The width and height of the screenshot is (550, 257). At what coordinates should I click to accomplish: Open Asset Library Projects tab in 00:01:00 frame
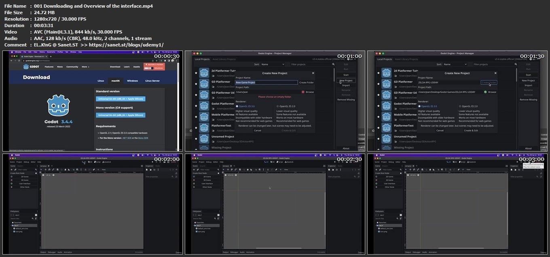[224, 59]
